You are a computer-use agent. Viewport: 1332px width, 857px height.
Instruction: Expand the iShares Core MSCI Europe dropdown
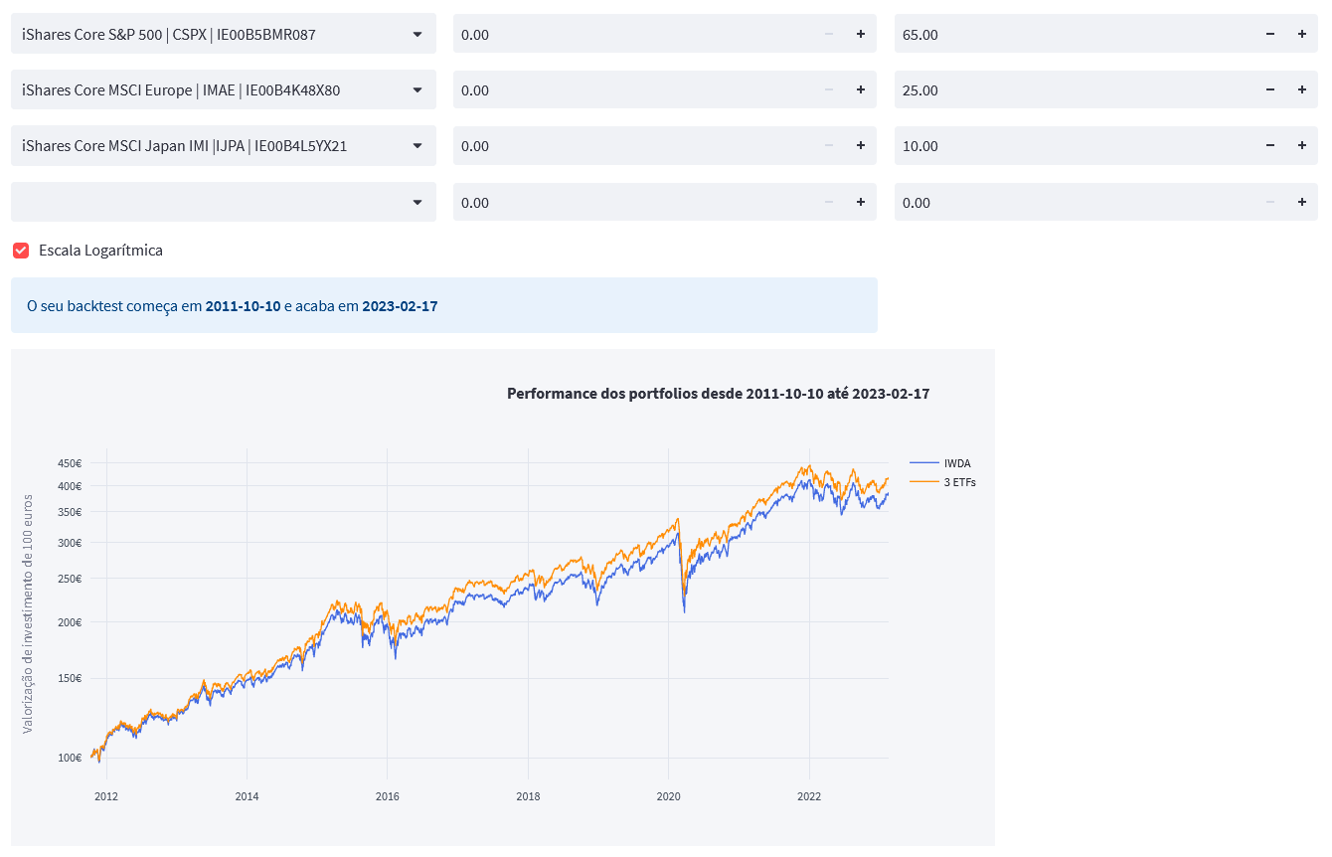tap(224, 90)
